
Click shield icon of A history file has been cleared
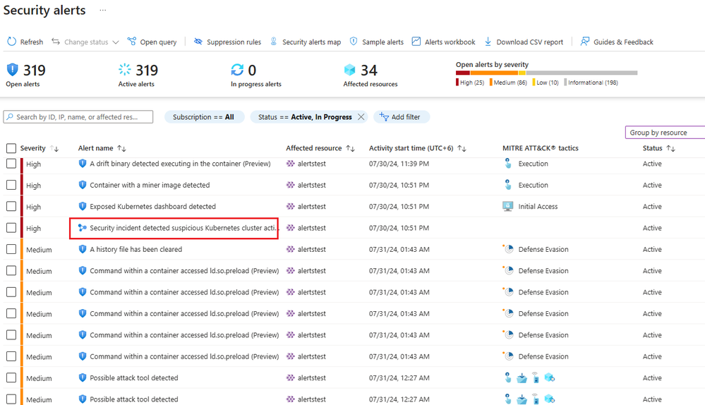coord(83,249)
